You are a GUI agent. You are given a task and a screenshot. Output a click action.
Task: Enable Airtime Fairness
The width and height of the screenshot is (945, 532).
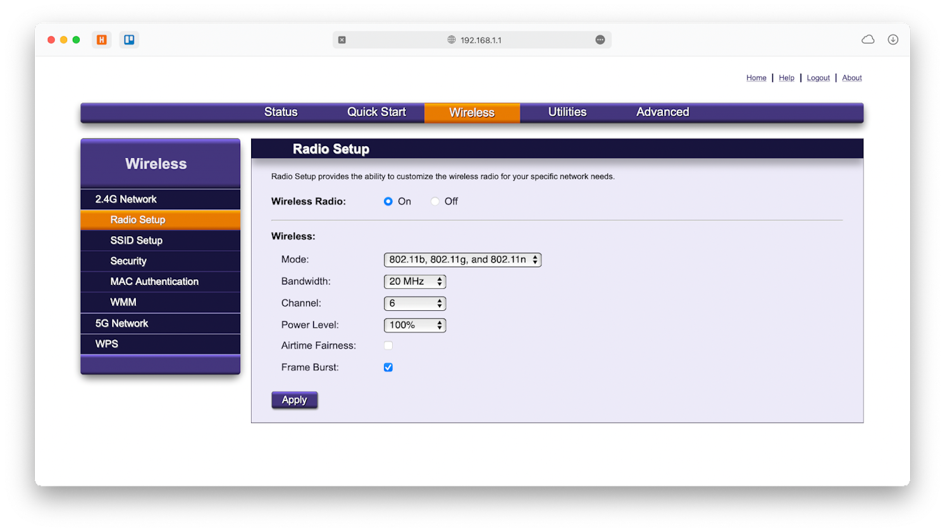(x=388, y=346)
